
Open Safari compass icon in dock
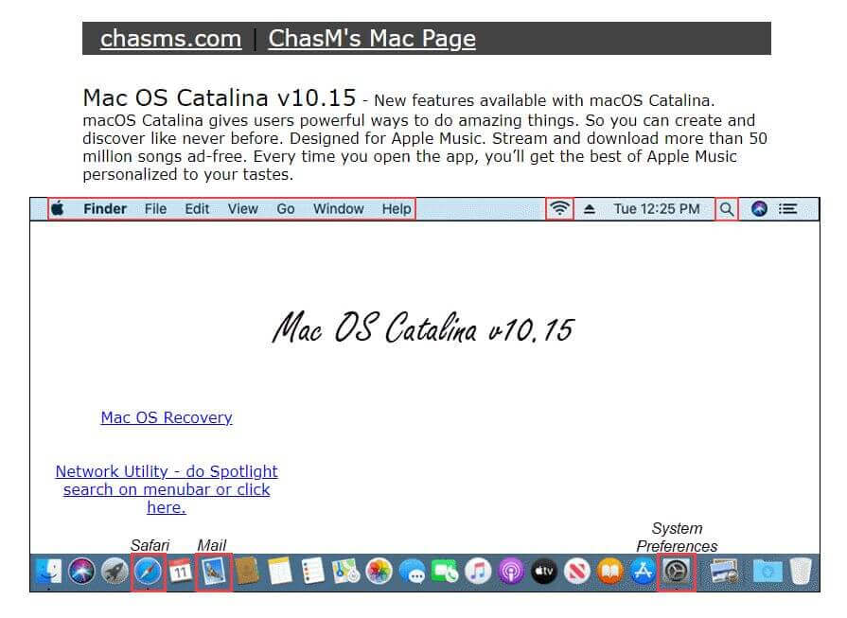(148, 572)
